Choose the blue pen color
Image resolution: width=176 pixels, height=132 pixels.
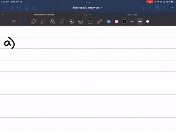(x=109, y=22)
